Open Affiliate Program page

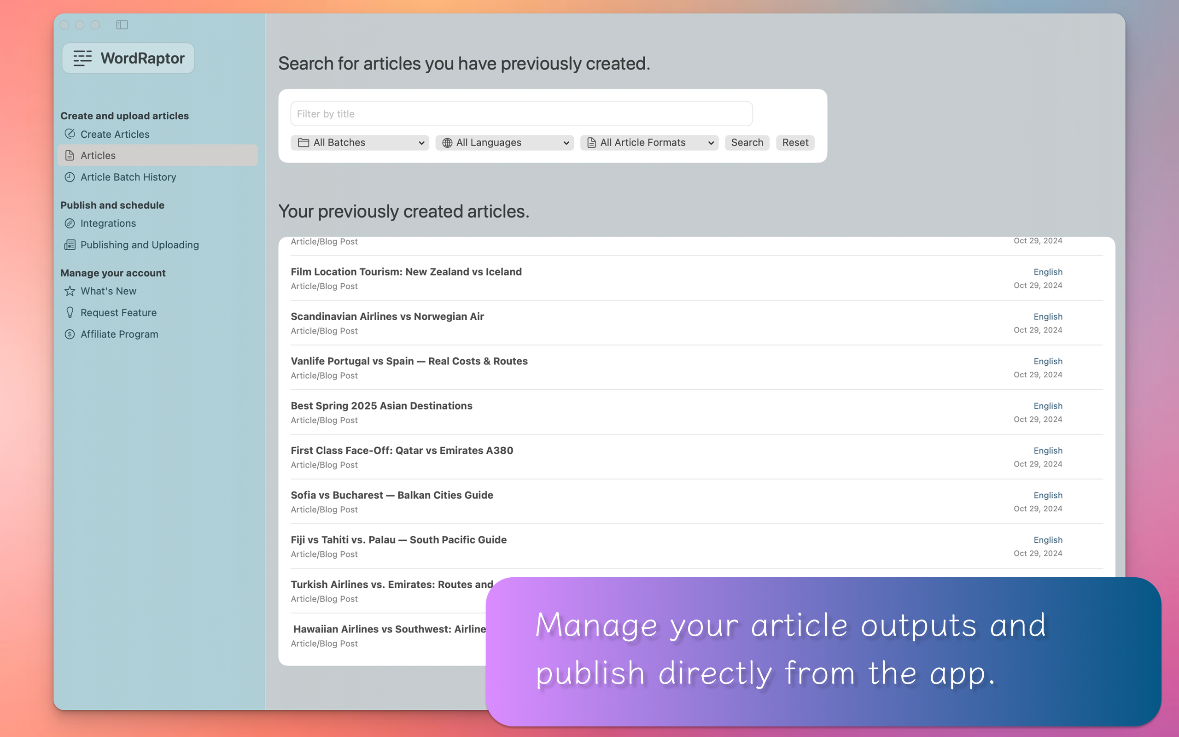pos(119,334)
